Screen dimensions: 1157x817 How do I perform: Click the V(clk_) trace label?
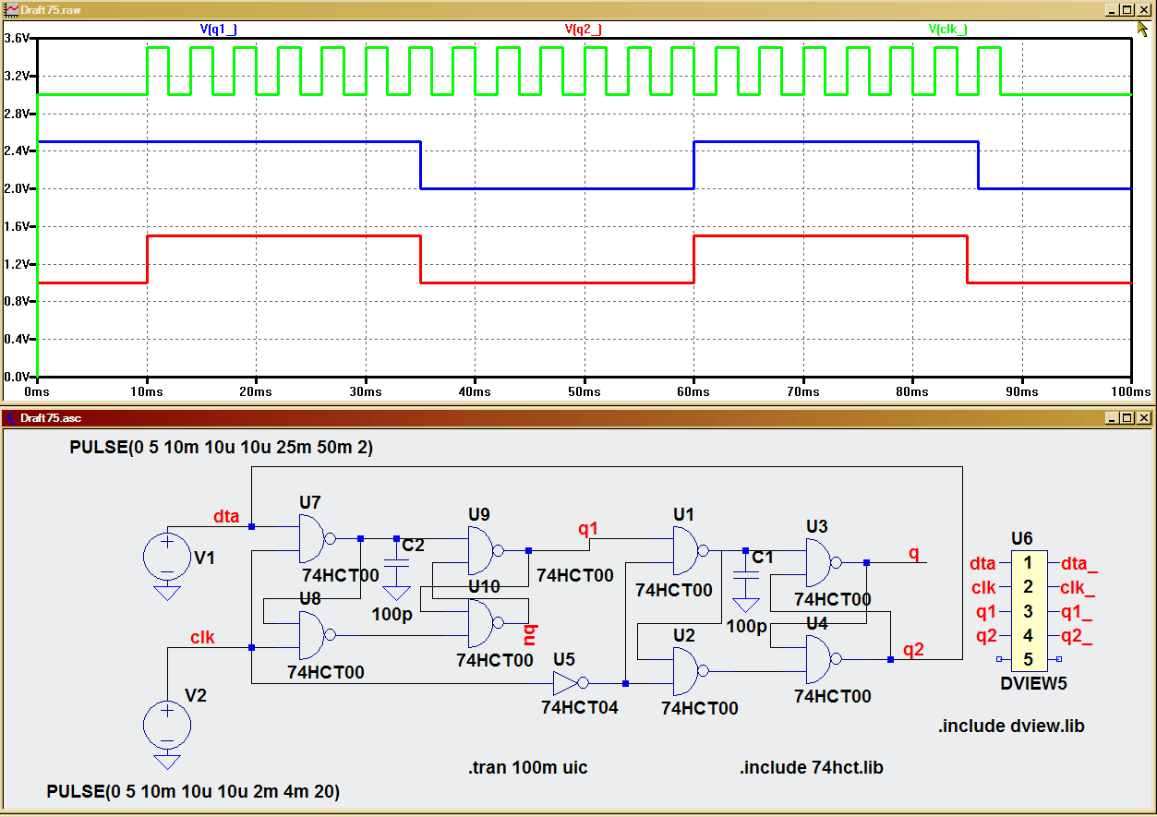click(x=948, y=30)
